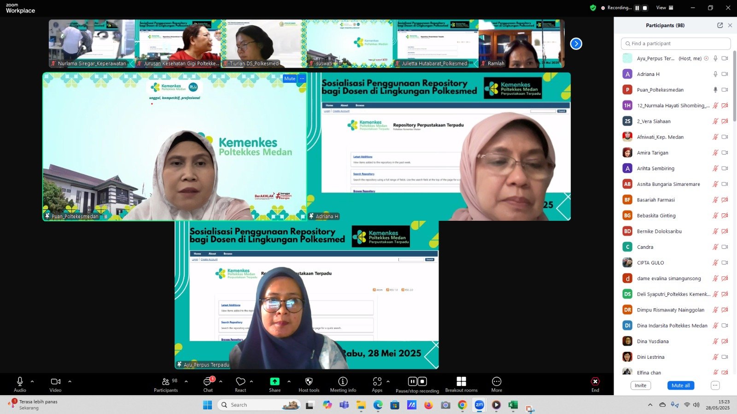Select Ramlah video thumbnail
Image resolution: width=737 pixels, height=414 pixels.
coord(521,44)
